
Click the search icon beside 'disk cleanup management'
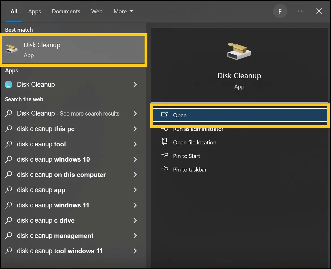[x=8, y=235]
